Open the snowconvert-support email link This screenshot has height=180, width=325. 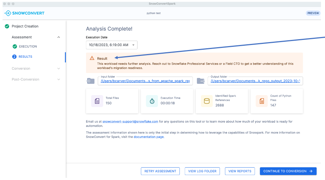(x=130, y=122)
